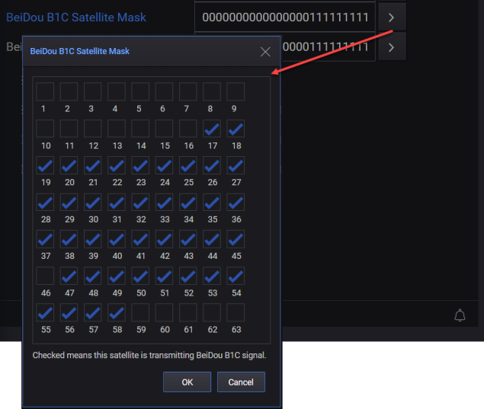Open the second satellite mask arrow button
Viewport: 484px width, 409px height.
click(x=391, y=47)
